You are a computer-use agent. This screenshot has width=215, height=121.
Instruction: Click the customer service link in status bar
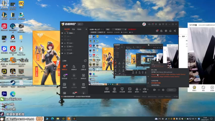(77, 97)
